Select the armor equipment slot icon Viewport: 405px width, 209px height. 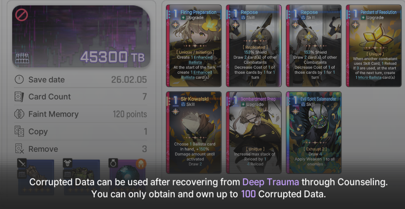pyautogui.click(x=68, y=163)
